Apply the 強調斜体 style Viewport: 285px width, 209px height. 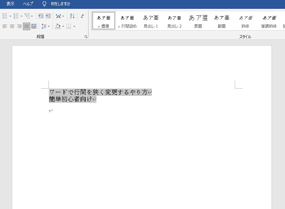pyautogui.click(x=269, y=21)
